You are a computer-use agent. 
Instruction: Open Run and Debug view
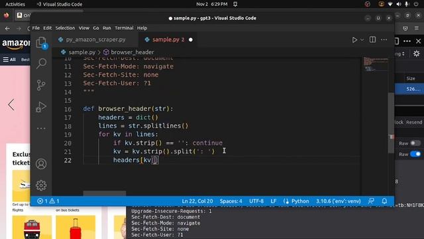point(41,107)
